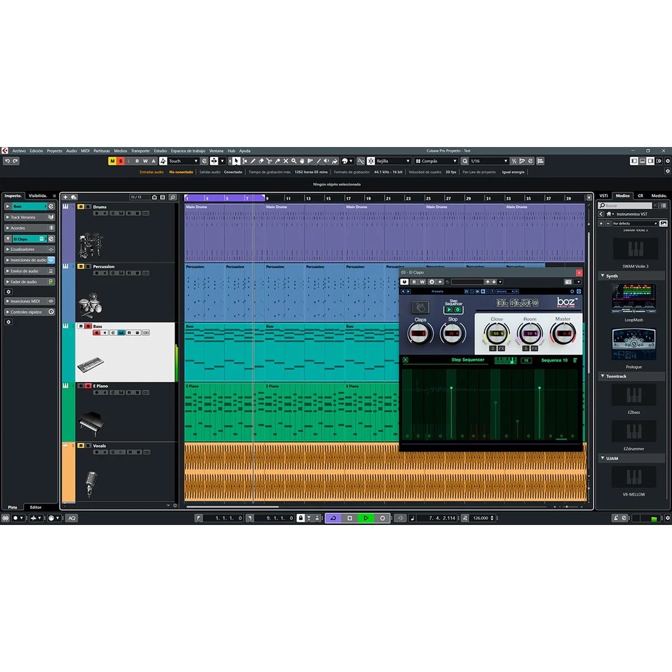Viewport: 672px width, 672px height.
Task: Activate the Cycle loop button
Action: pyautogui.click(x=333, y=518)
